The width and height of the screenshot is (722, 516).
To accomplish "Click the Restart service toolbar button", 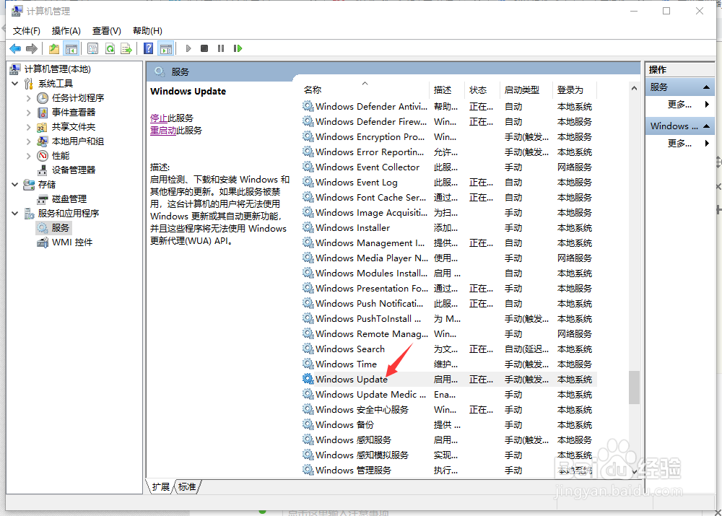I will (238, 48).
